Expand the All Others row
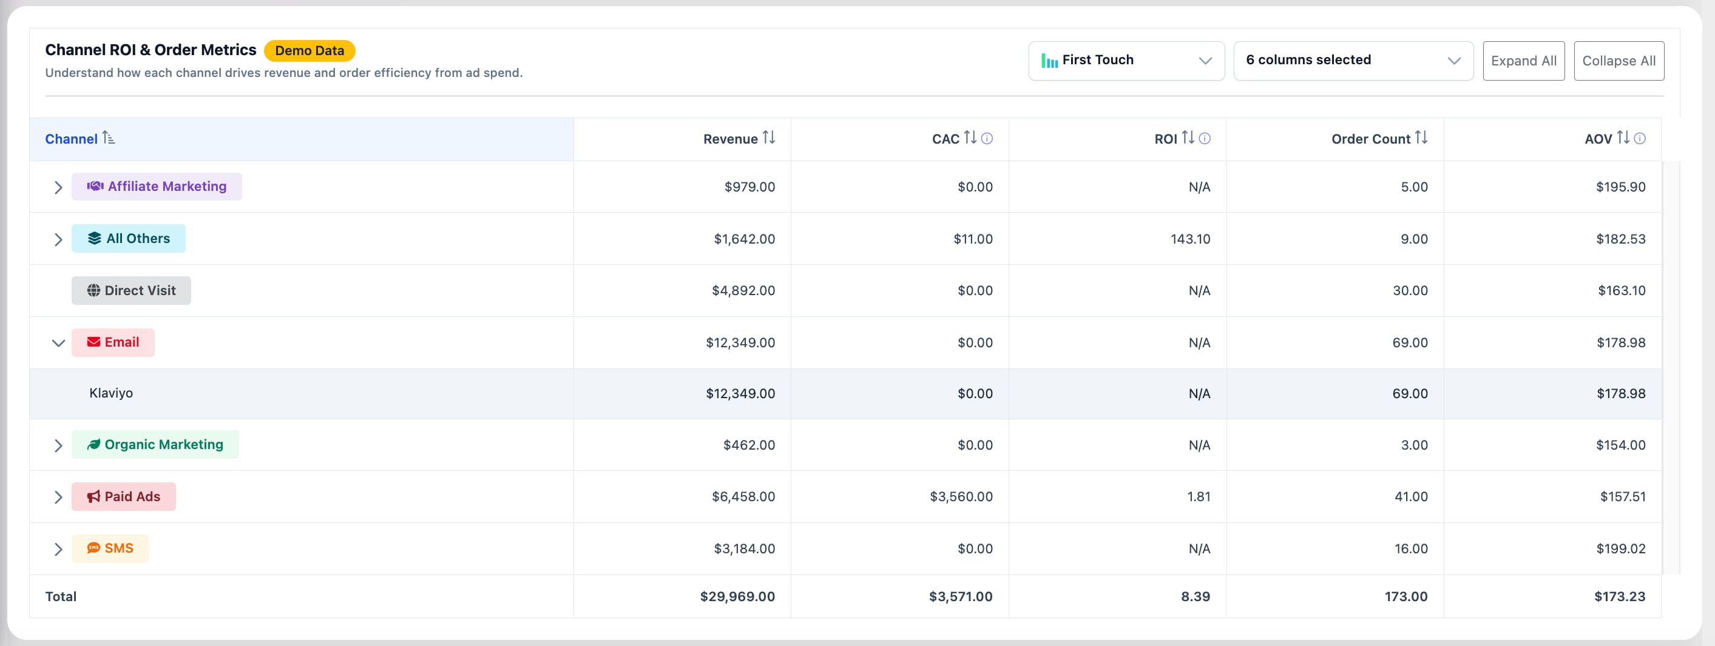This screenshot has width=1715, height=646. click(x=59, y=239)
